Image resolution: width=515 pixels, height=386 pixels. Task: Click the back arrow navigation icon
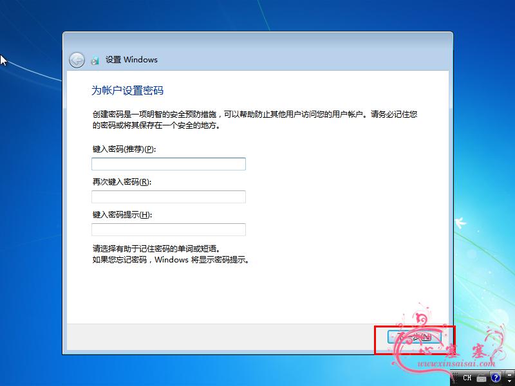point(76,60)
